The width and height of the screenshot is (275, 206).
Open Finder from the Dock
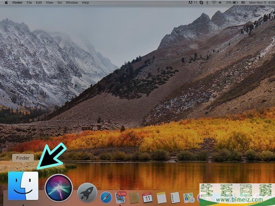tap(23, 186)
